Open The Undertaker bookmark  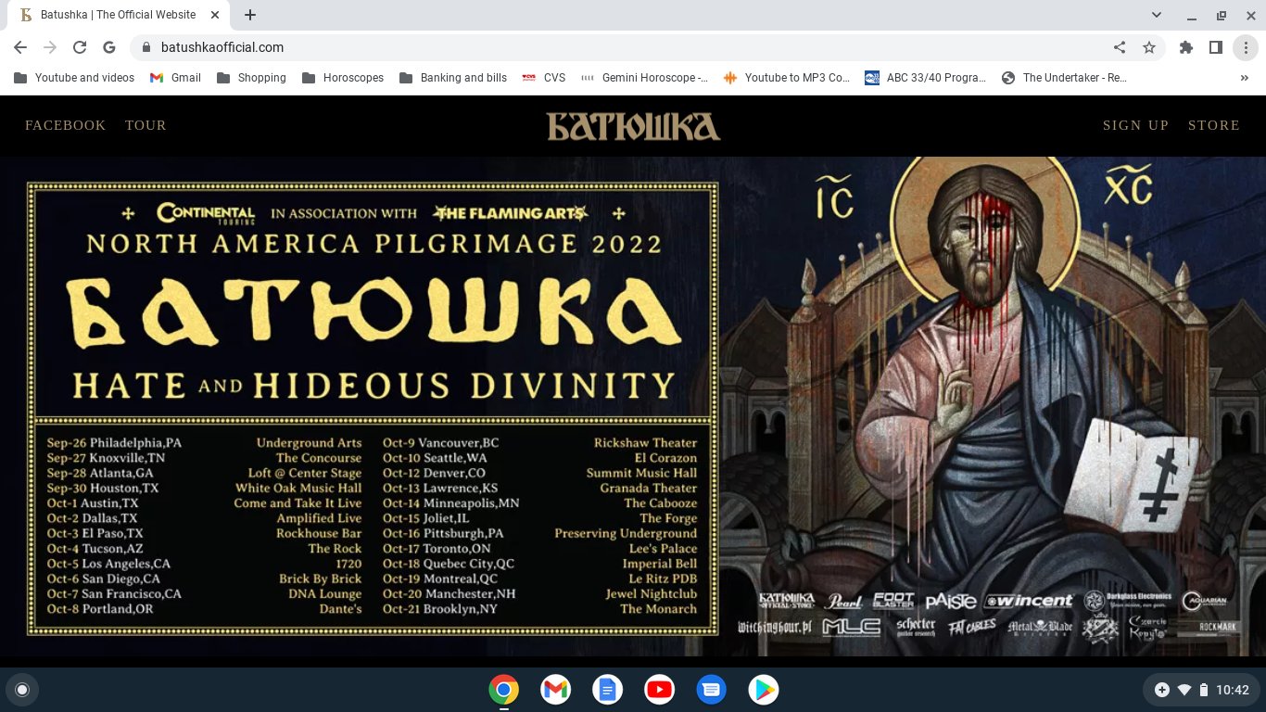(x=1065, y=78)
